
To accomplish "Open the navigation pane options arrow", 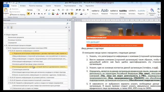I will (x=68, y=20).
